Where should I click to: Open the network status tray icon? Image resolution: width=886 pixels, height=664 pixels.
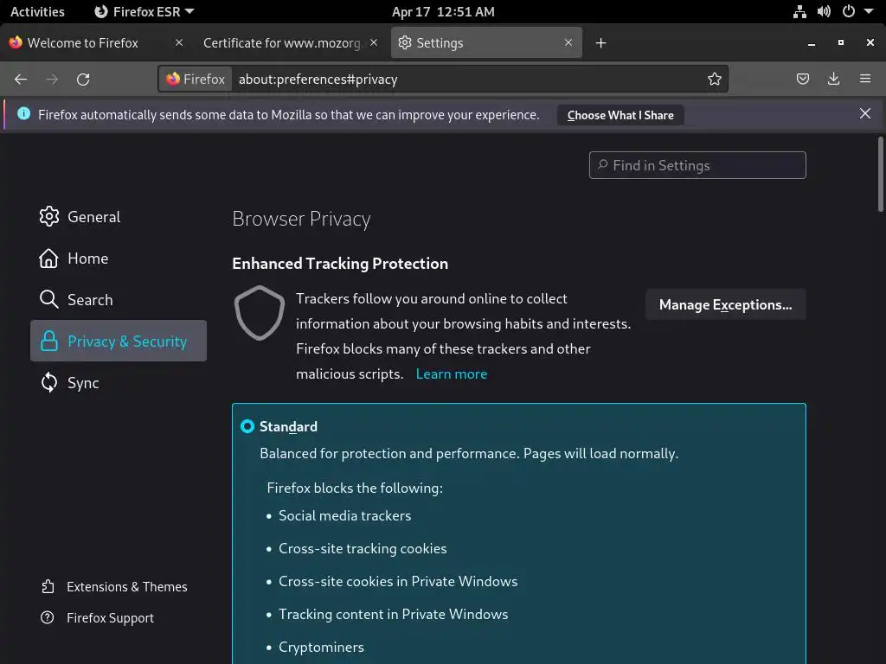tap(799, 12)
